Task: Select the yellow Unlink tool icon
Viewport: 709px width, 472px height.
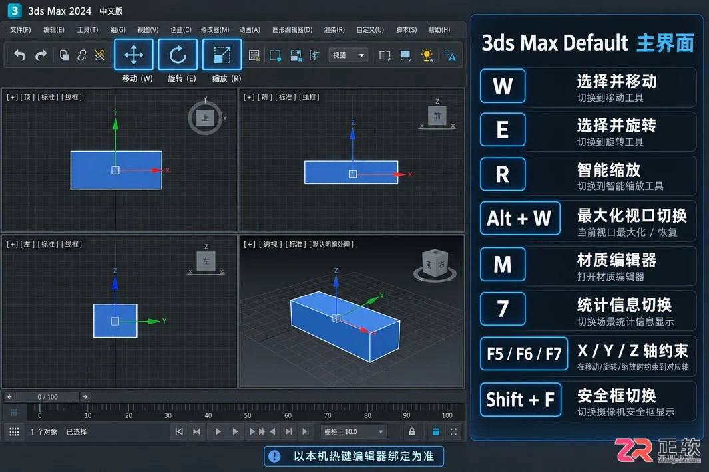Action: tap(99, 55)
